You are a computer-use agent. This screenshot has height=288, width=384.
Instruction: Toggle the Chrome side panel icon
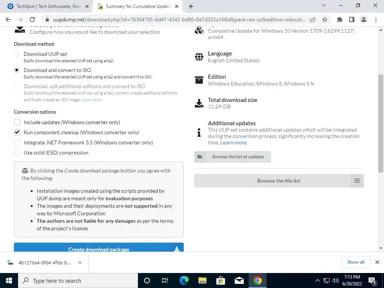(352, 19)
